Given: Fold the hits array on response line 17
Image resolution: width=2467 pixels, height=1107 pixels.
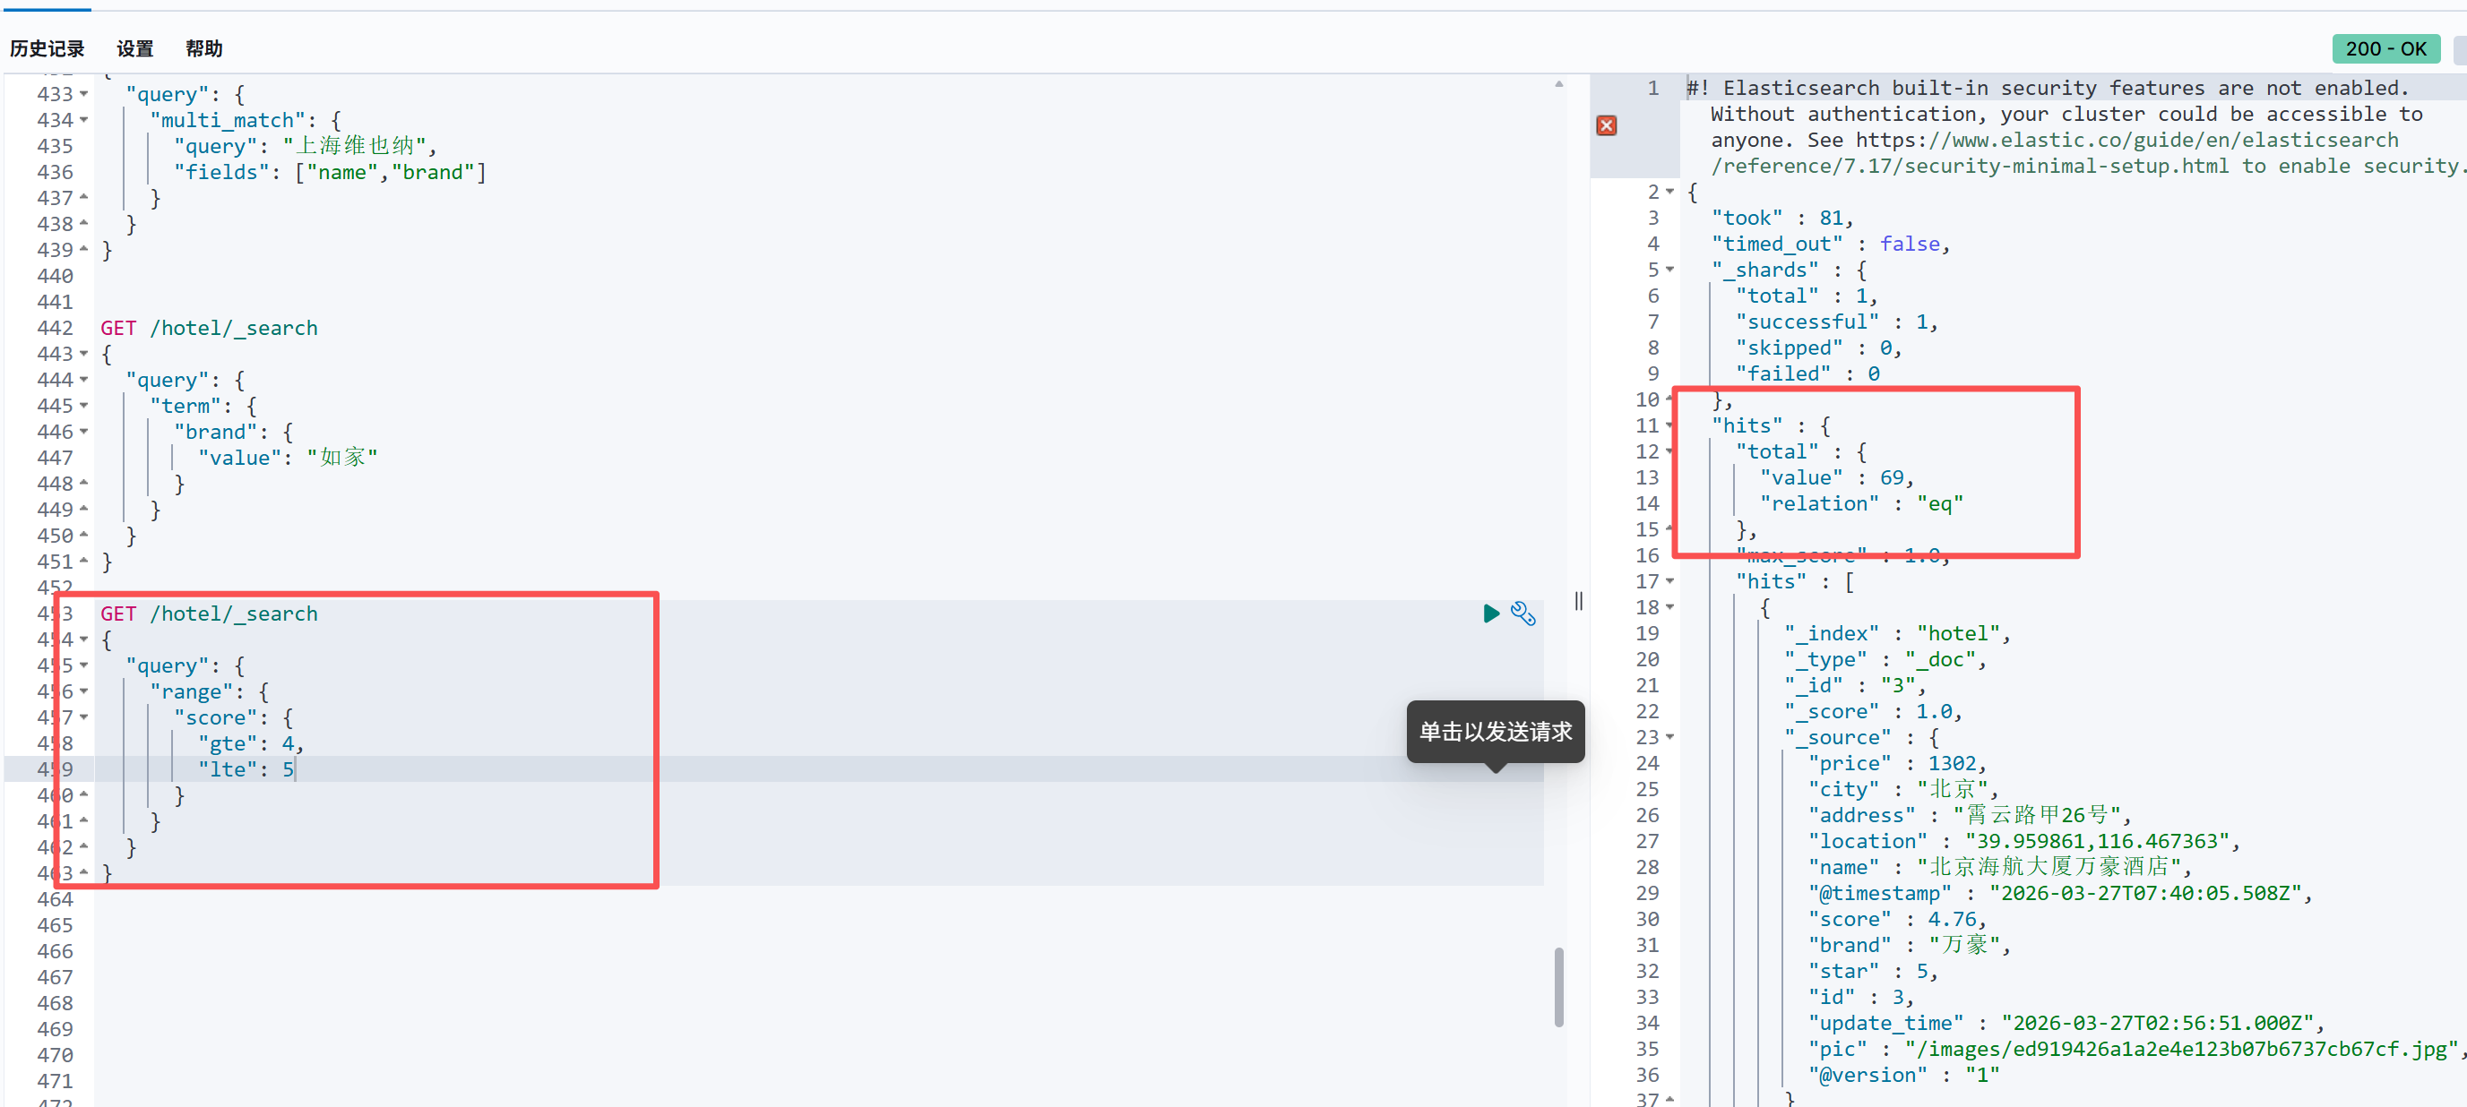Looking at the screenshot, I should [1669, 580].
